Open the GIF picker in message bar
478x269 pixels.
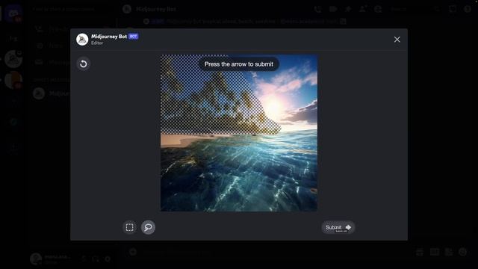pyautogui.click(x=435, y=252)
